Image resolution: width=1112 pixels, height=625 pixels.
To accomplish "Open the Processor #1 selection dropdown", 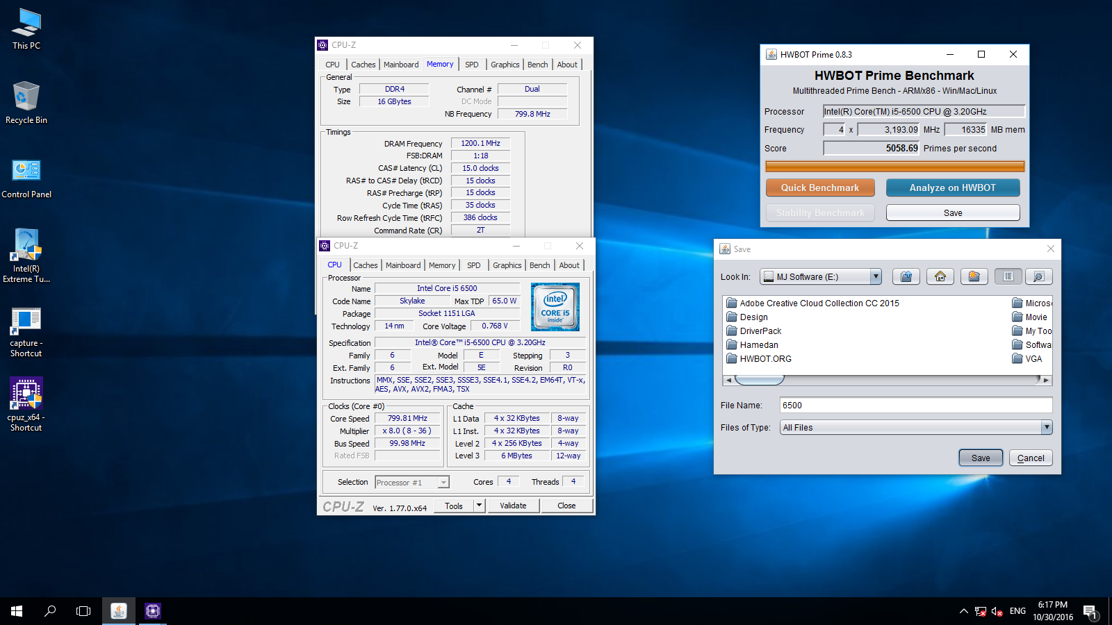I will [x=443, y=482].
